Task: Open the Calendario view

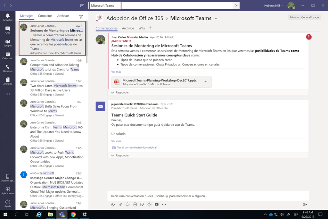Action: tap(8, 56)
